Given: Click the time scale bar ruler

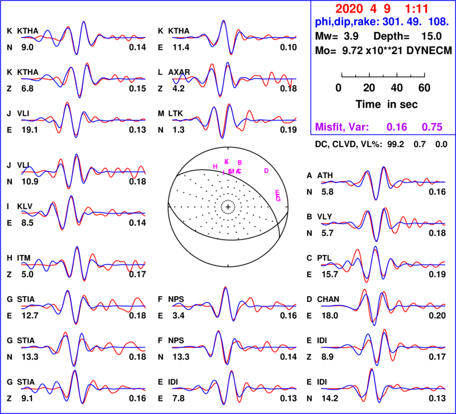Looking at the screenshot, I should tap(383, 75).
